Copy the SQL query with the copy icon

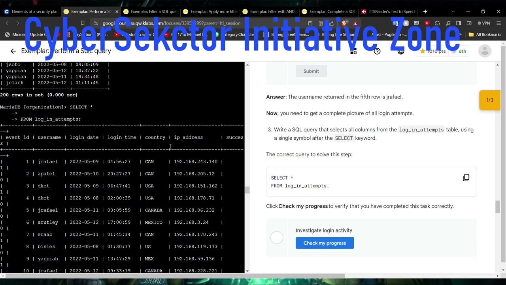pos(466,178)
